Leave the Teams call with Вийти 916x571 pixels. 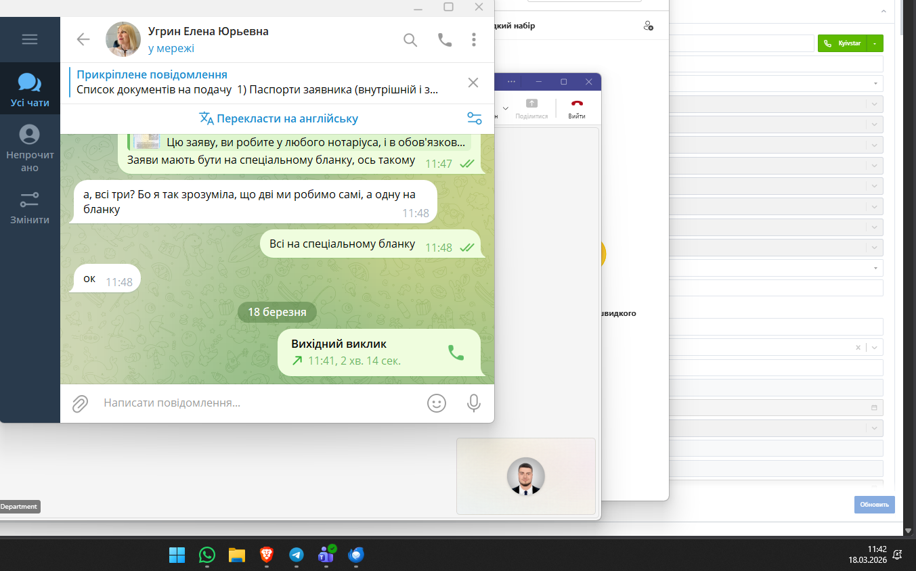577,108
